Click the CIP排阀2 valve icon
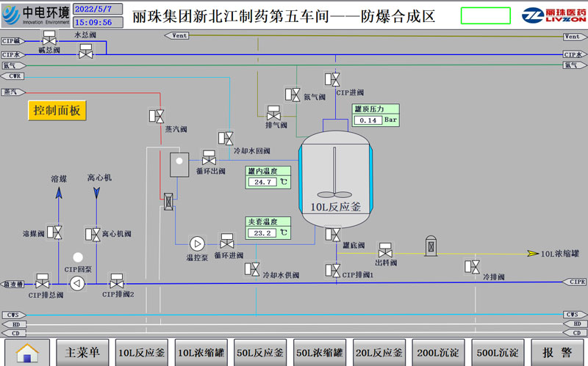Screen dimensions: 588x366 pyautogui.click(x=117, y=281)
